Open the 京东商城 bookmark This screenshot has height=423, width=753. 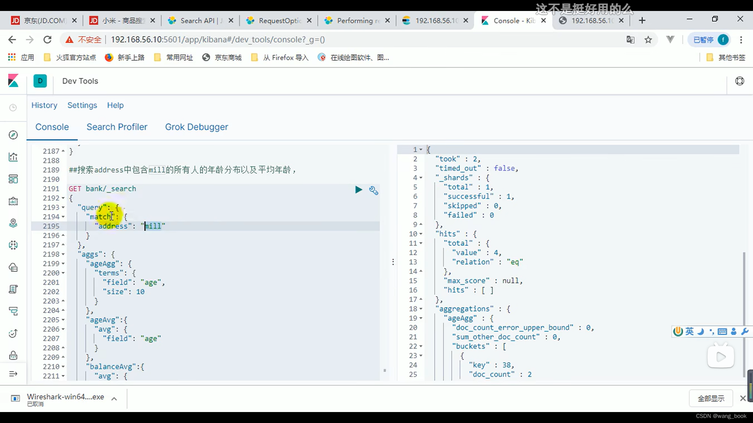tap(222, 58)
